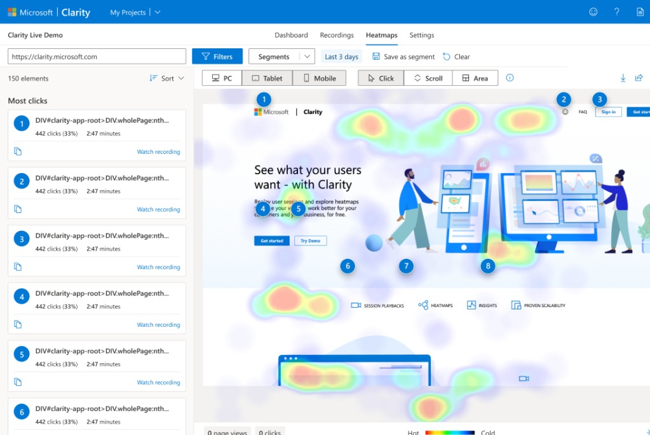Click the heatmap info icon
This screenshot has width=650, height=435.
coord(510,78)
